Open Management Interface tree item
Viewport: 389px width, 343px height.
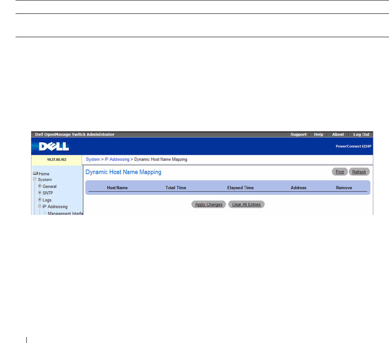click(66, 213)
